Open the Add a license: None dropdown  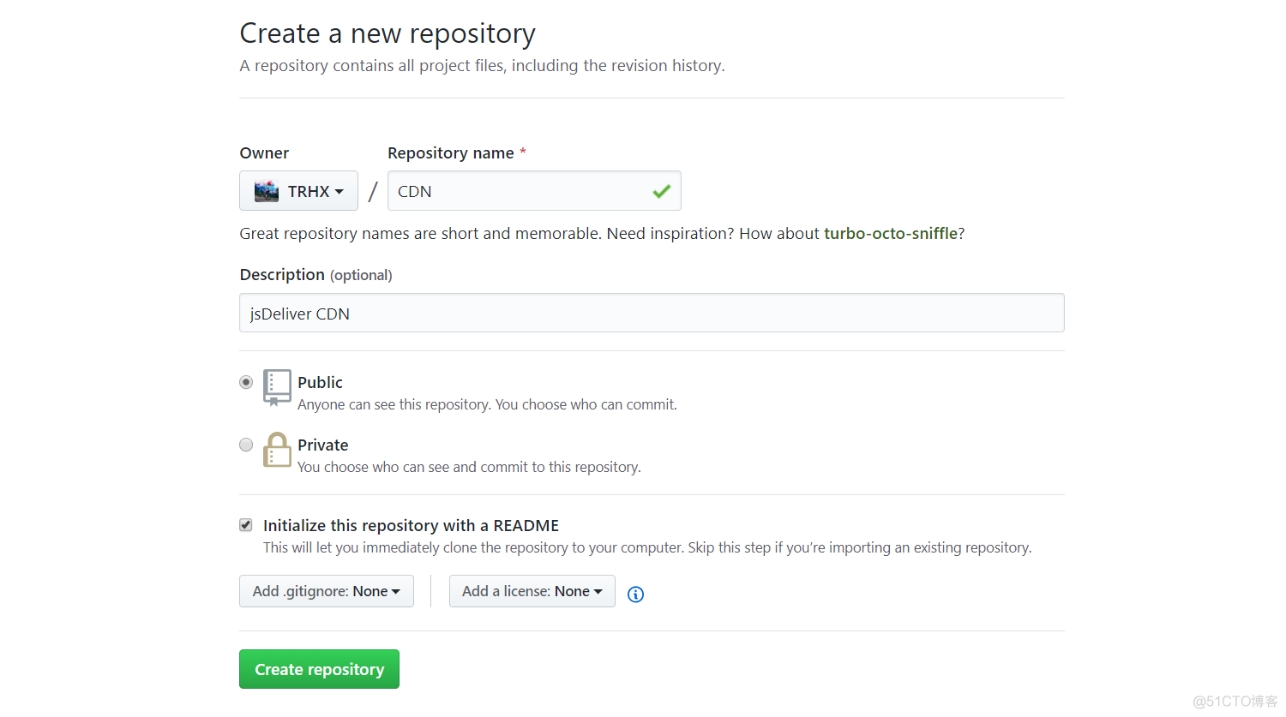click(532, 590)
